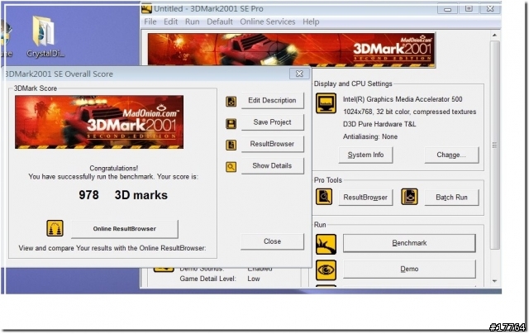
Task: Click the "D3D Pure Hardware T&L" text
Action: click(x=379, y=124)
